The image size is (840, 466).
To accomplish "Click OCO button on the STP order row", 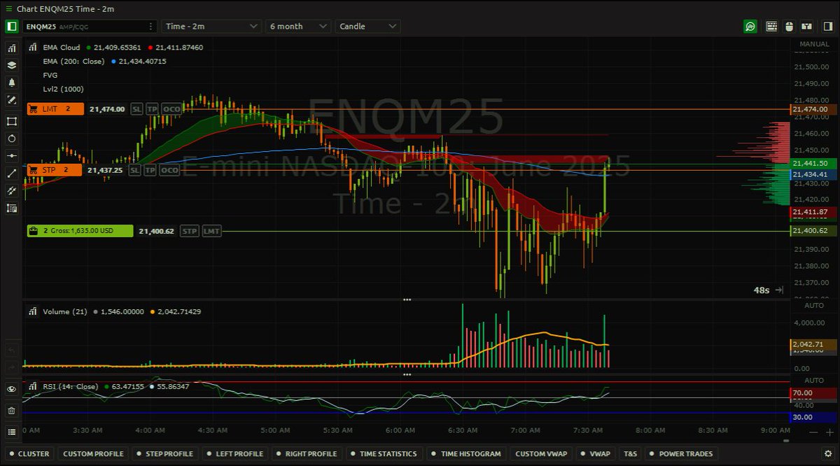I will tap(169, 170).
